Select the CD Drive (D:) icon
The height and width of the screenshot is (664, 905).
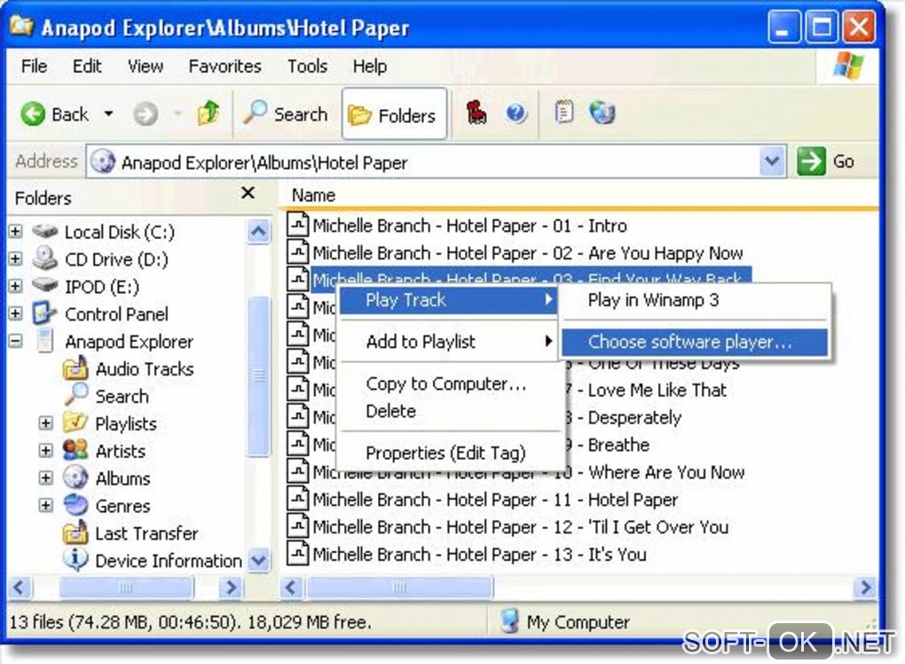(x=44, y=258)
